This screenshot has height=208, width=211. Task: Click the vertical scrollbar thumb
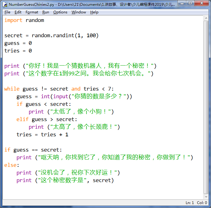(206, 107)
